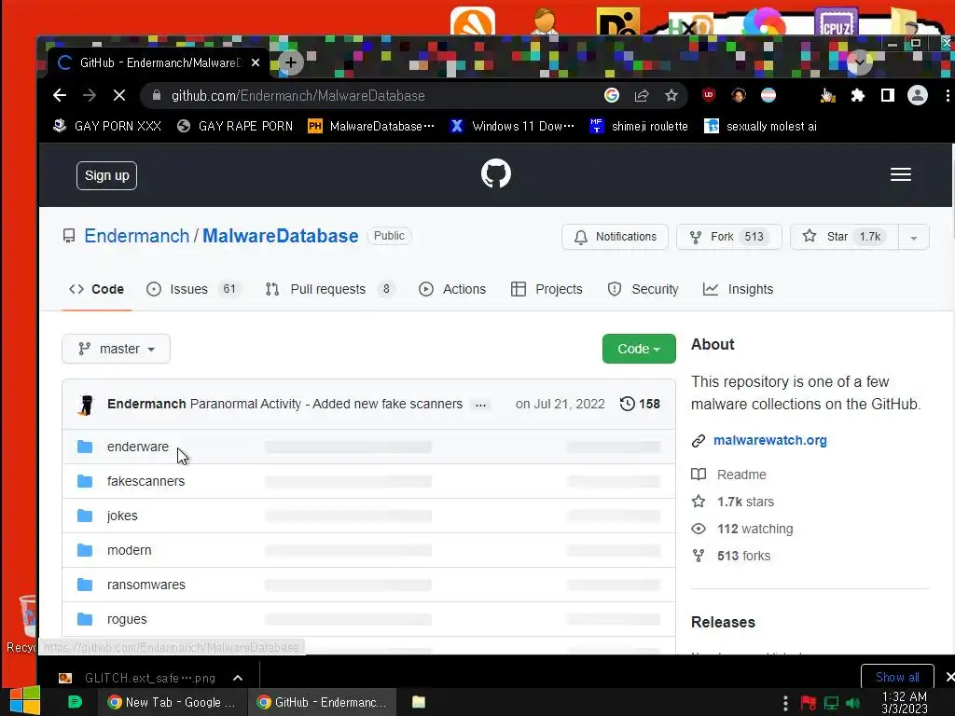The image size is (955, 716).
Task: Open the fakescanners folder
Action: (145, 481)
